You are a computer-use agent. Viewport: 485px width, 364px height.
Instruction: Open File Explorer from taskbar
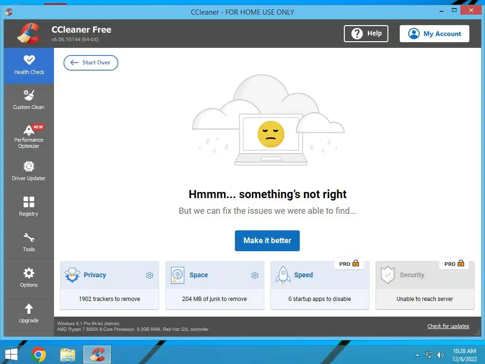coord(68,355)
